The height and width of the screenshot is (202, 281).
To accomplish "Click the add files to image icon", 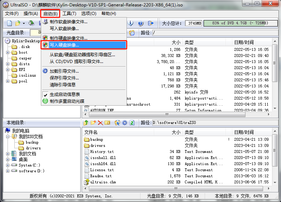I will 118,122.
